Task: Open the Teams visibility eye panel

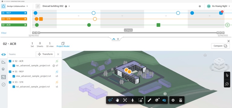Action: point(4,55)
